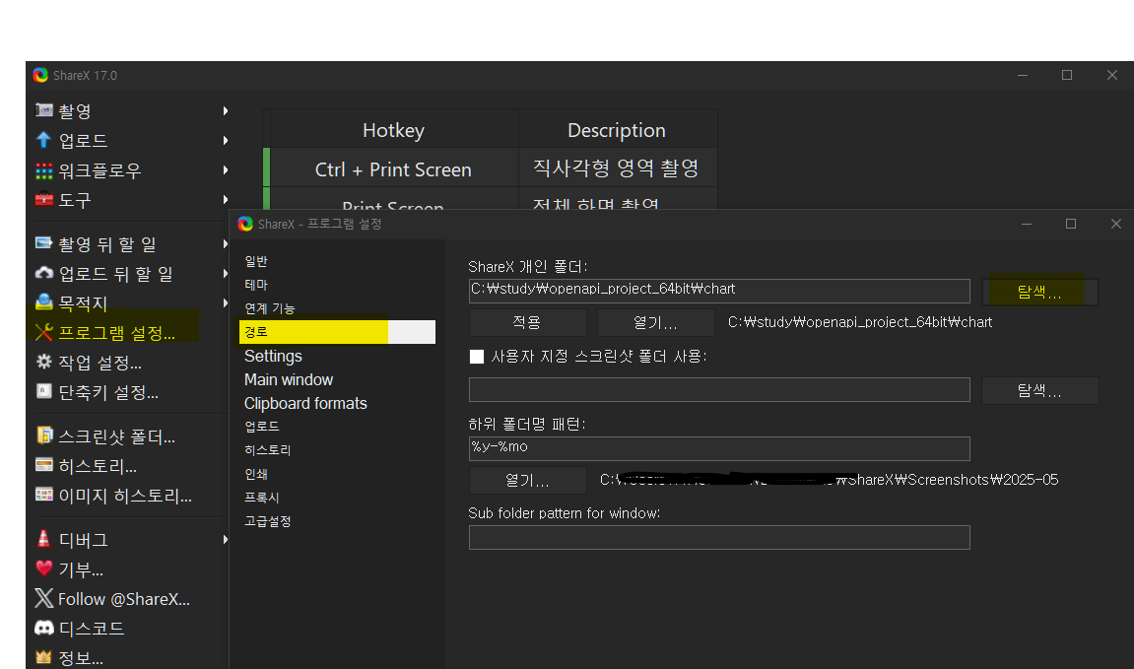Click the 정보 crown icon

pos(44,657)
